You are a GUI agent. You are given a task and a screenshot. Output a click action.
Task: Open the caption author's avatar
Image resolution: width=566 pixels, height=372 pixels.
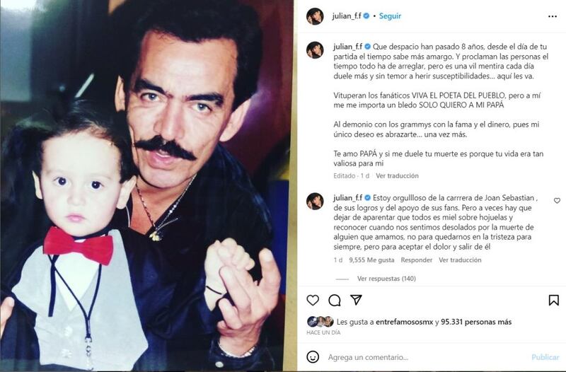[x=315, y=50]
